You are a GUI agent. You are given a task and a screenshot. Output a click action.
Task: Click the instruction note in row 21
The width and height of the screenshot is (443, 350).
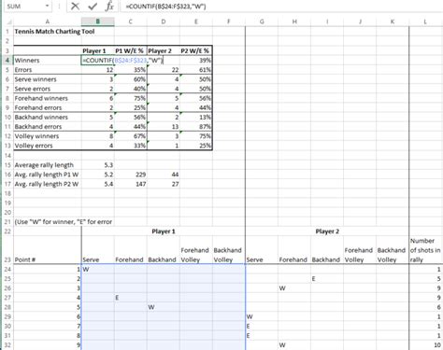tap(64, 222)
